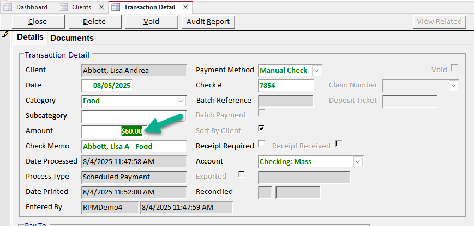This screenshot has height=226, width=474.
Task: Click the Check # input field
Action: [285, 86]
